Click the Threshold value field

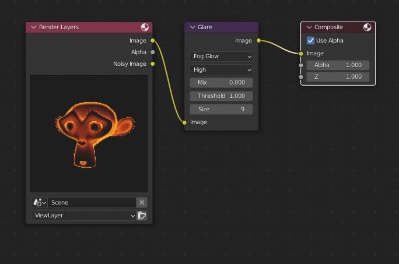click(x=221, y=96)
